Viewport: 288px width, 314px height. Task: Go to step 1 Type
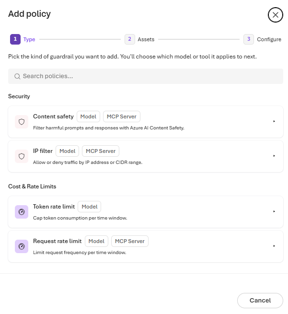(x=23, y=39)
